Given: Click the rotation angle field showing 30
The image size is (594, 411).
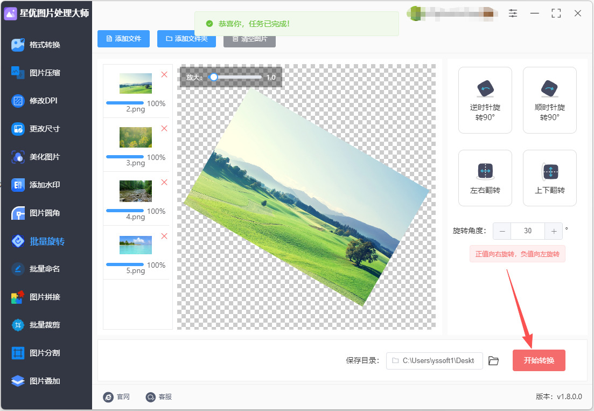Looking at the screenshot, I should click(528, 231).
